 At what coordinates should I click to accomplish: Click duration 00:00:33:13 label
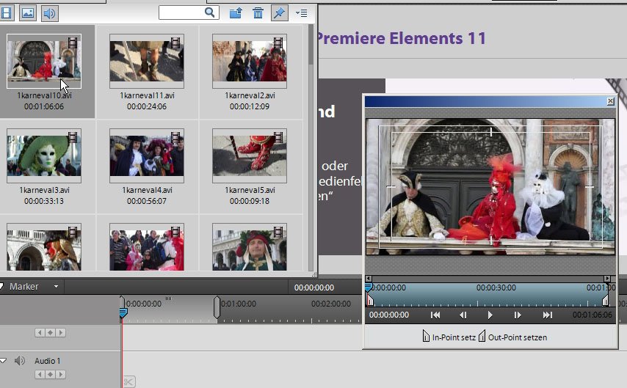[x=44, y=202]
